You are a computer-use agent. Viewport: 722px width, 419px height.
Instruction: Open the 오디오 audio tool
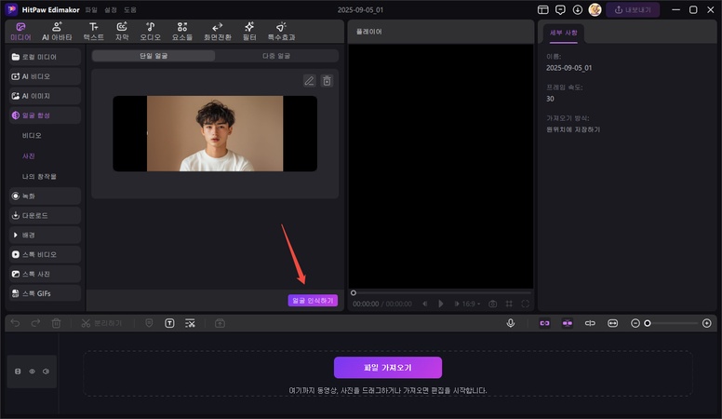(150, 32)
